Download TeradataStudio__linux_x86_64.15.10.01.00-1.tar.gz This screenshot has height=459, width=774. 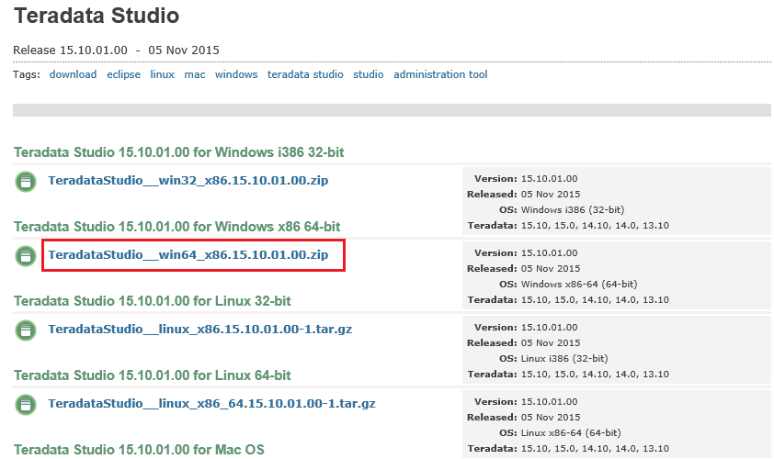click(x=211, y=404)
